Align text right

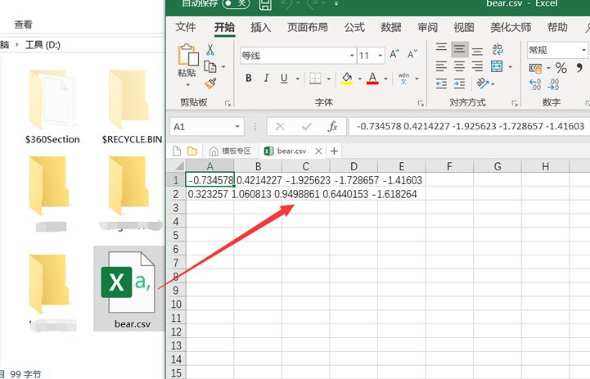pyautogui.click(x=478, y=66)
